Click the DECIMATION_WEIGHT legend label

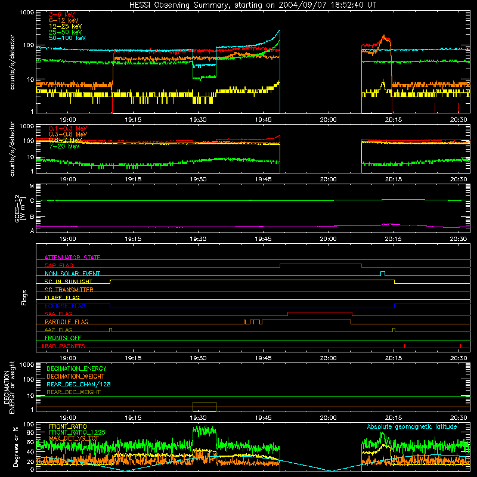click(76, 376)
